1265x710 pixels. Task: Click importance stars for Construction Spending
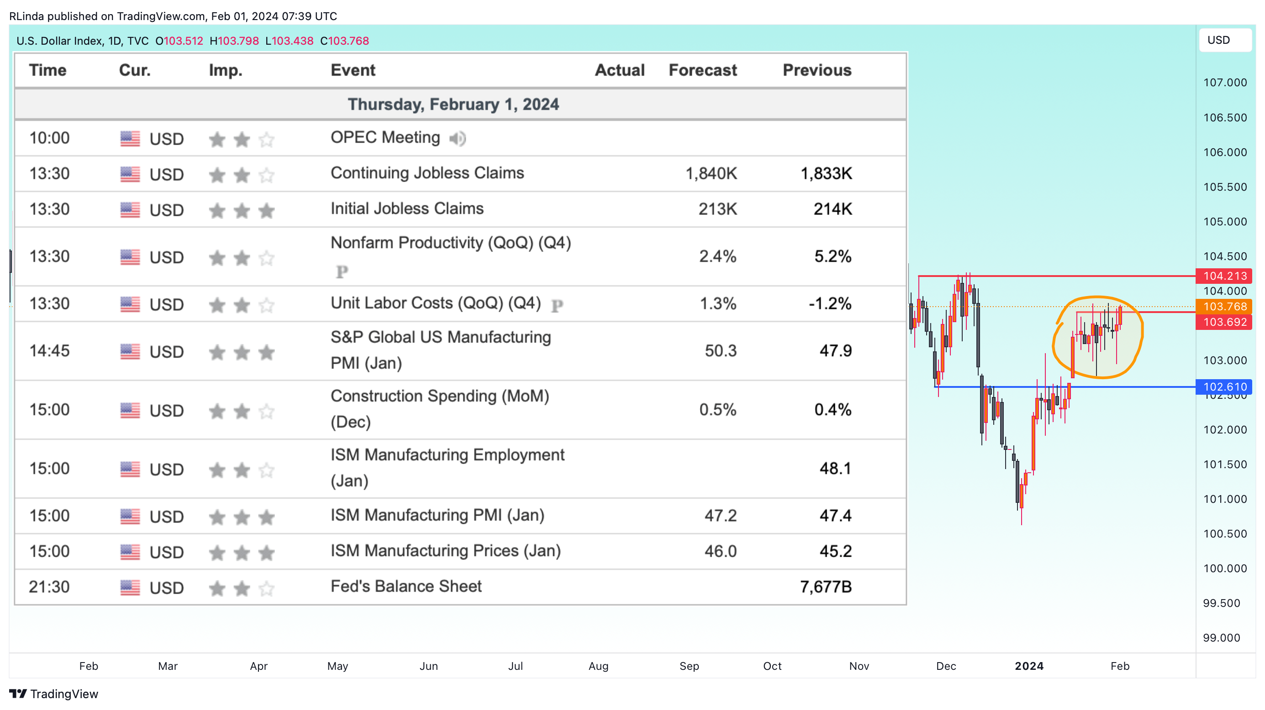point(242,411)
